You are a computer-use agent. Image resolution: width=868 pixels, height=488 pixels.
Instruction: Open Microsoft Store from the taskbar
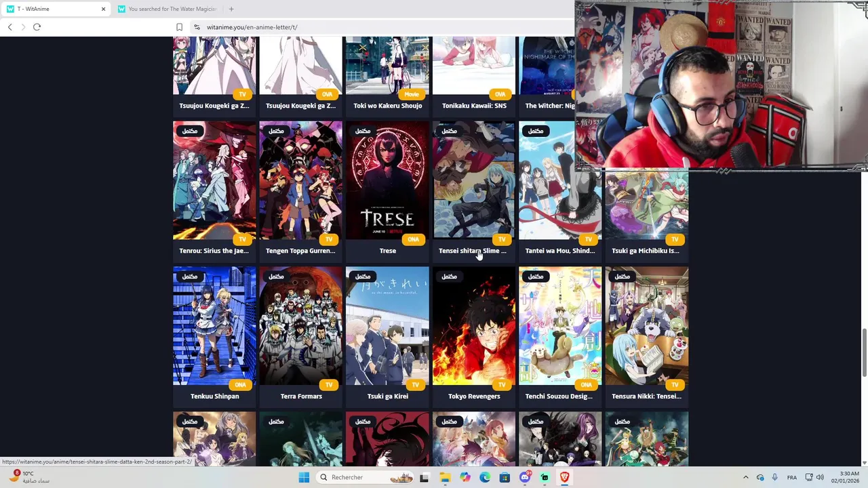pyautogui.click(x=505, y=477)
